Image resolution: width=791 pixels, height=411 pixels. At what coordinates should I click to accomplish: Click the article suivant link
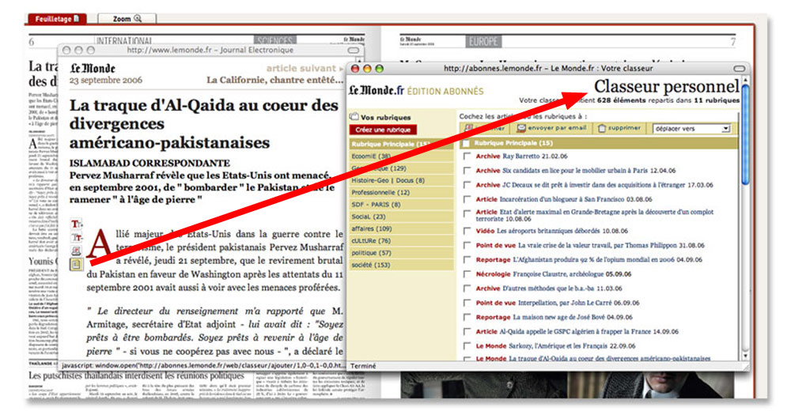[305, 69]
